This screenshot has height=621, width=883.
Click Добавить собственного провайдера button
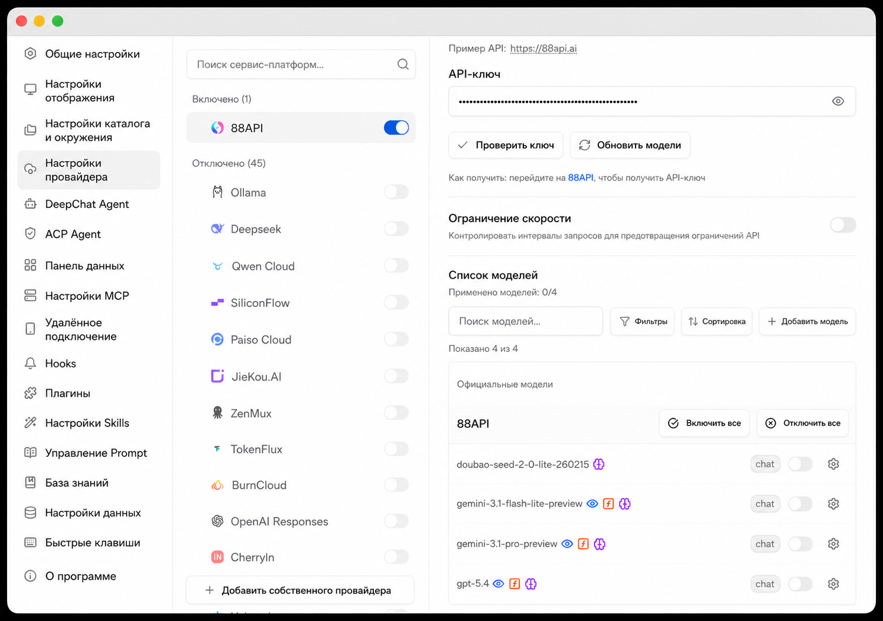(x=300, y=590)
